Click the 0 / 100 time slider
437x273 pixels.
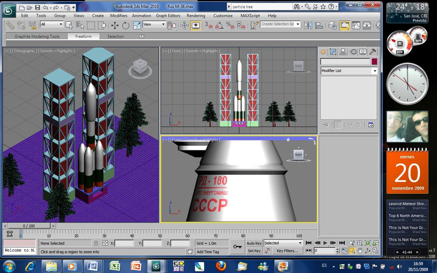[29, 226]
